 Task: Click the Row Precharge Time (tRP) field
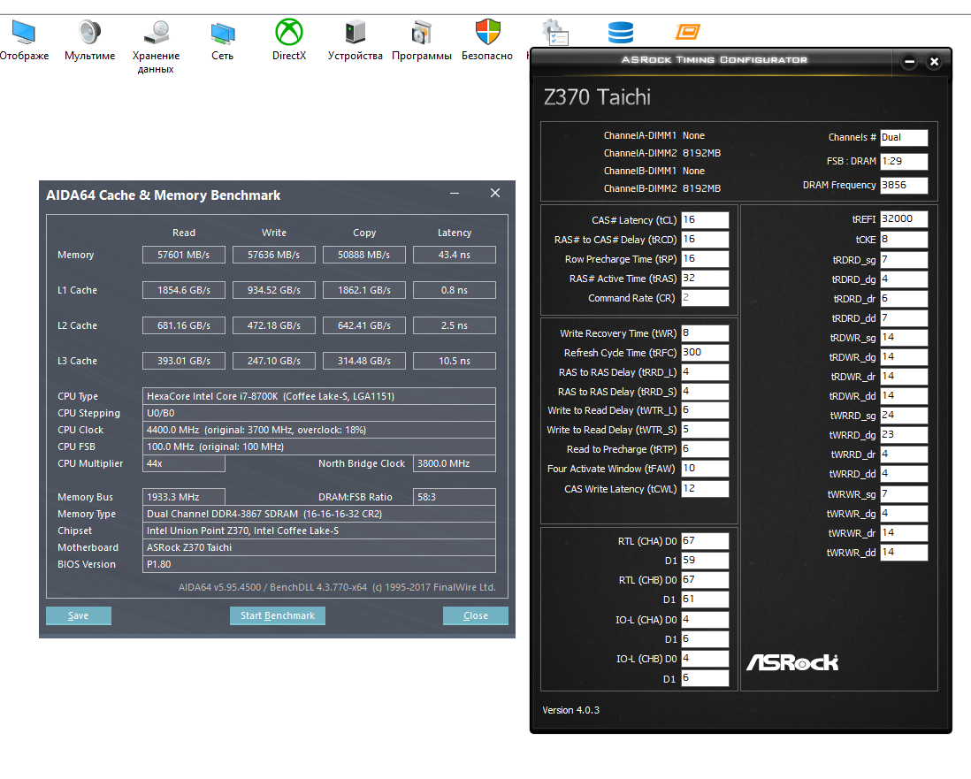tap(705, 259)
